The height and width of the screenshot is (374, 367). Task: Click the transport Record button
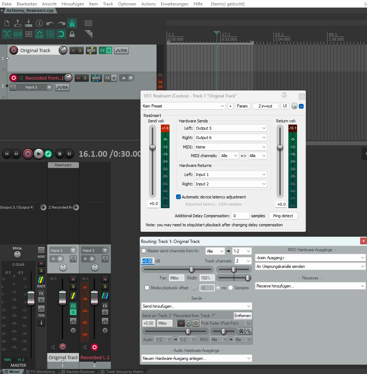28,154
